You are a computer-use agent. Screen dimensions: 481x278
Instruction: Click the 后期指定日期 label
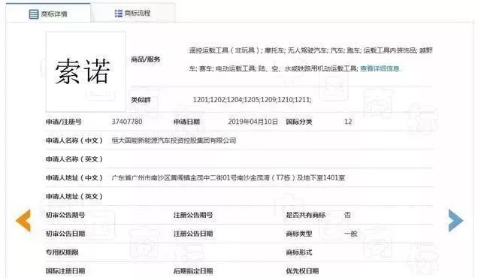(x=193, y=271)
